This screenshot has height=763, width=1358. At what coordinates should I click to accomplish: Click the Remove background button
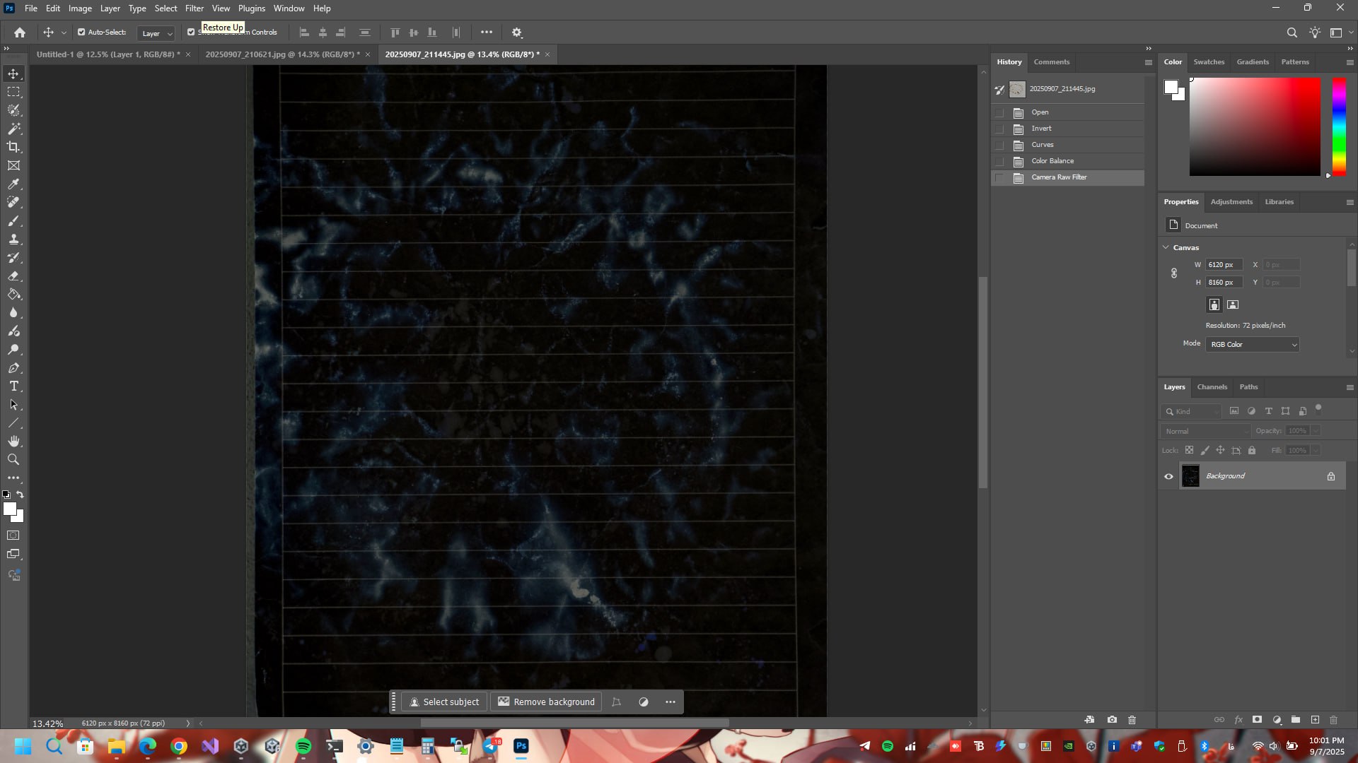pyautogui.click(x=546, y=702)
